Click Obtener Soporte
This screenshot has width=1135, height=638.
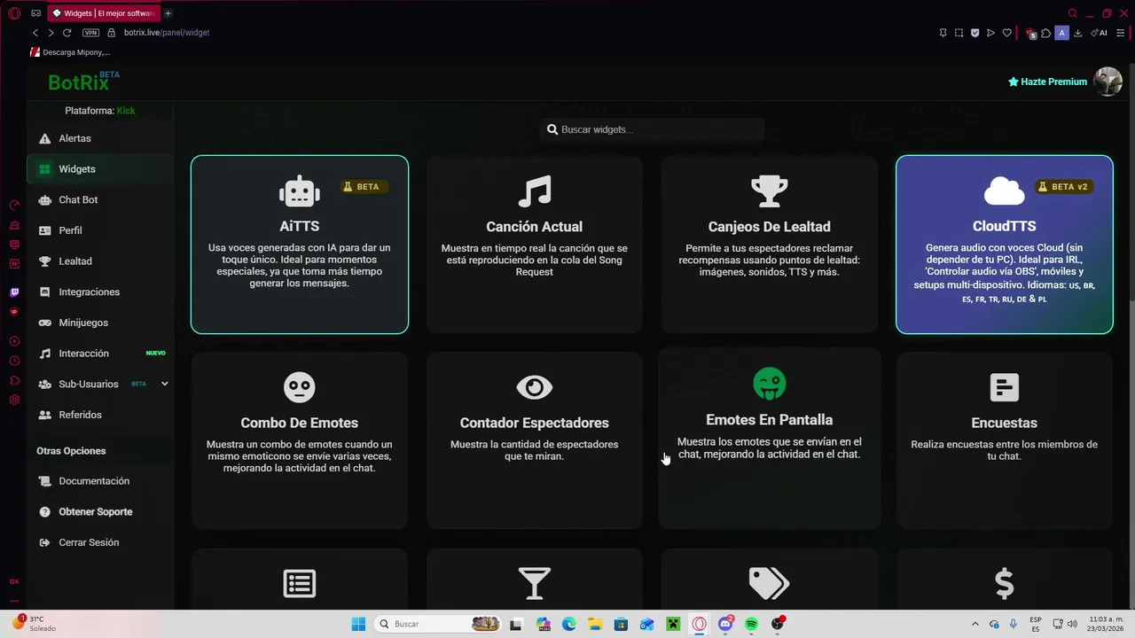click(x=101, y=512)
